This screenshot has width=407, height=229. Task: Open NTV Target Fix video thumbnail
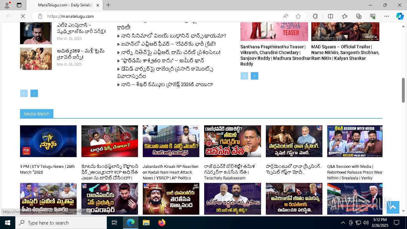(110, 141)
